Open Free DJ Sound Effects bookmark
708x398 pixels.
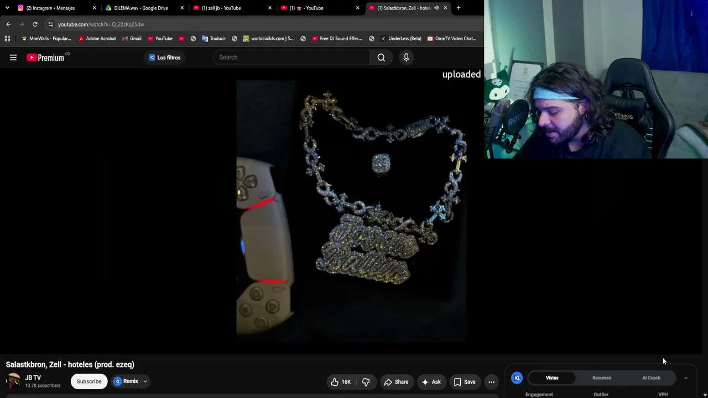(337, 39)
